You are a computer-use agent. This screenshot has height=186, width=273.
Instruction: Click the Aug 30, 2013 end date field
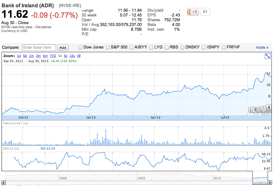pyautogui.click(x=38, y=61)
